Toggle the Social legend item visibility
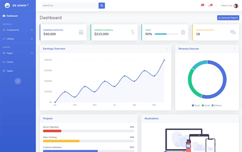The width and height of the screenshot is (242, 152). point(206,105)
